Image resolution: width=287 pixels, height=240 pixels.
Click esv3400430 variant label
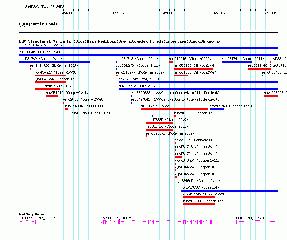[x=274, y=72]
